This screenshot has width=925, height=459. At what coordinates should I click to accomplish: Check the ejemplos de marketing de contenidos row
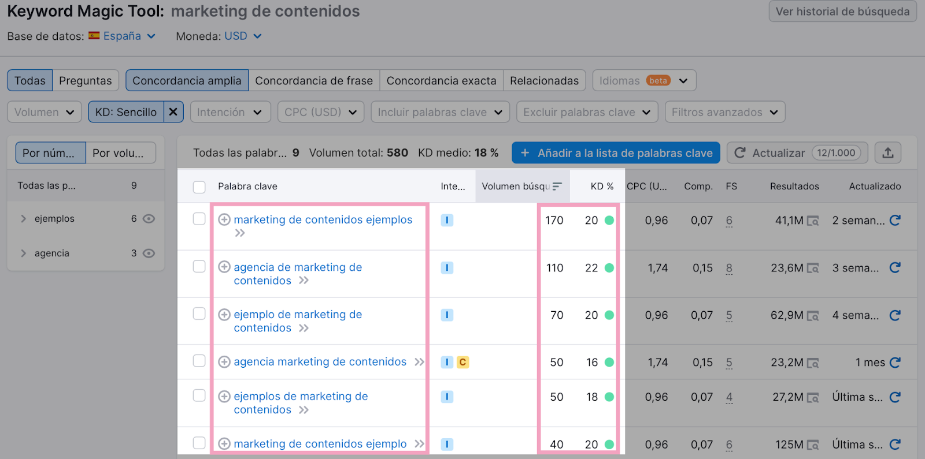click(x=199, y=395)
